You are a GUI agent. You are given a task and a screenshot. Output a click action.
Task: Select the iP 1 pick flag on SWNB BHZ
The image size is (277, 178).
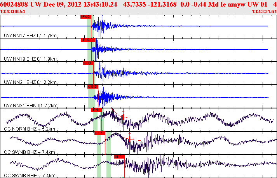click(x=99, y=133)
